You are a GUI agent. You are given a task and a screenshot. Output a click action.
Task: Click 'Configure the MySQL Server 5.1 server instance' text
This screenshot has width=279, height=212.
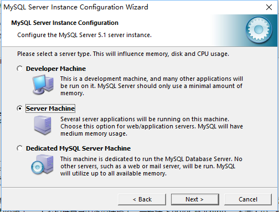click(84, 35)
